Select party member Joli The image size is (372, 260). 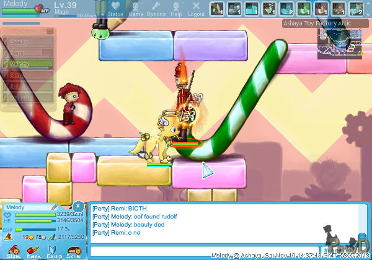(29, 86)
